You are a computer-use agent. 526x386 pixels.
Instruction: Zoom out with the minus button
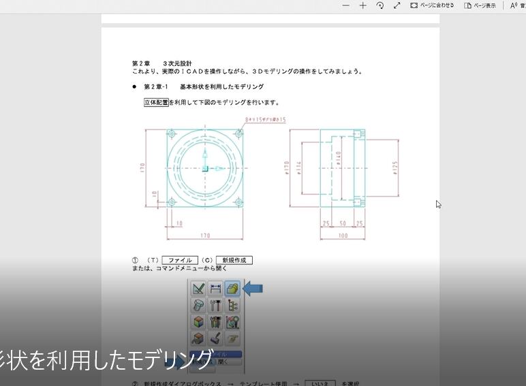346,5
